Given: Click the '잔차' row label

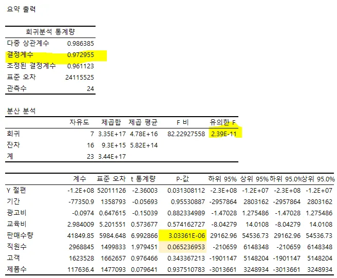Looking at the screenshot, I should 13,145.
